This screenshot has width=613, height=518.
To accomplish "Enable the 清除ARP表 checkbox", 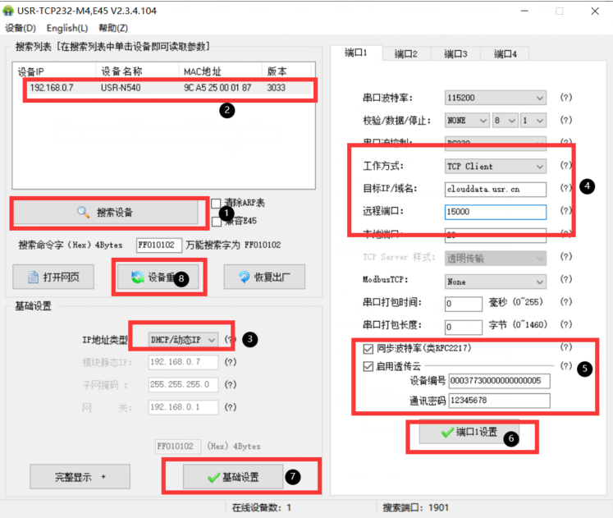I will coord(216,203).
